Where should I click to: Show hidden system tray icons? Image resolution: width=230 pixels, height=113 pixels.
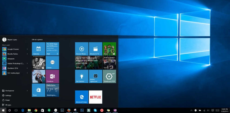(x=191, y=110)
